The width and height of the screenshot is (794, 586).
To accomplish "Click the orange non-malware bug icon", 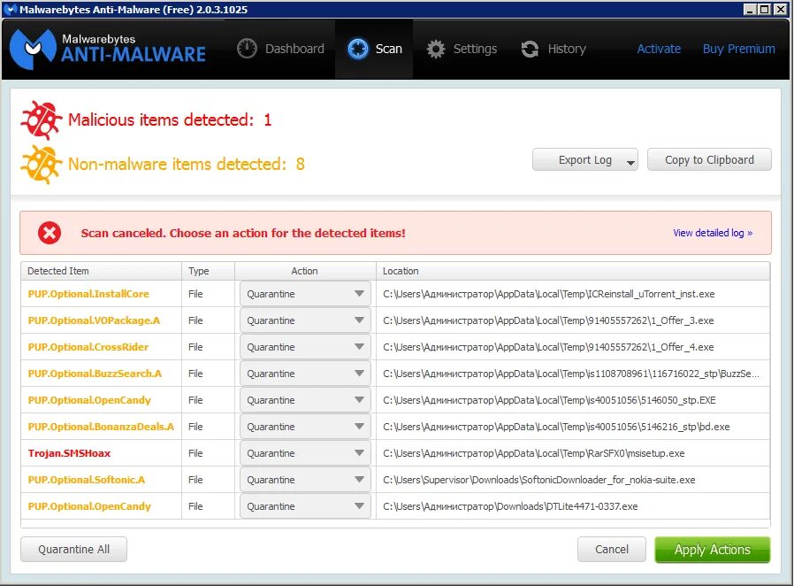I will (x=42, y=165).
